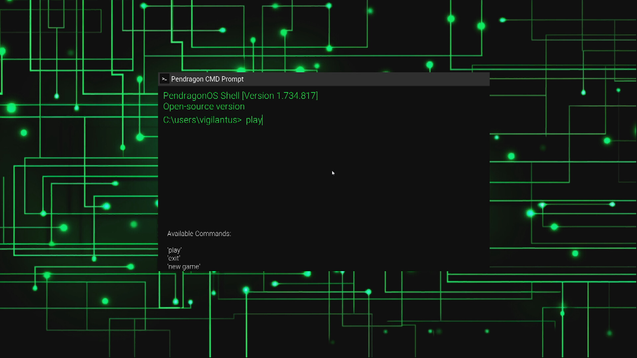This screenshot has width=637, height=358.
Task: Click the circuit-board wallpaper left of the window
Action: click(76, 166)
